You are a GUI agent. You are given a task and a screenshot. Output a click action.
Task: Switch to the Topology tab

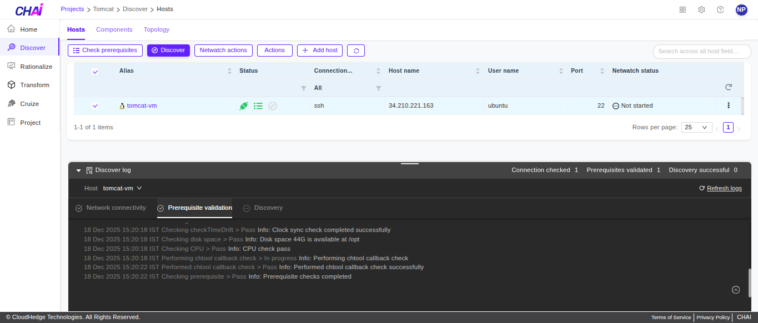(x=157, y=29)
